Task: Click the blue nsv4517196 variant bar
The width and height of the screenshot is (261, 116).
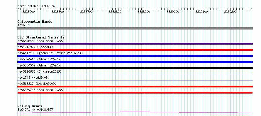Action: pos(135,56)
